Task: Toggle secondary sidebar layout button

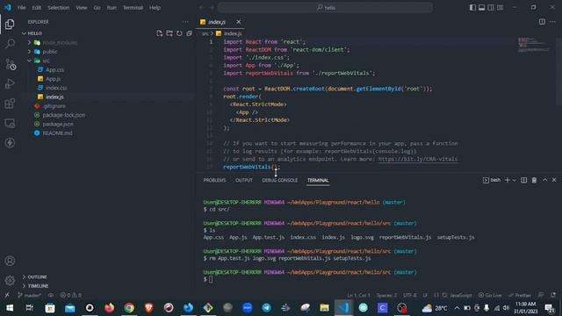Action: click(491, 8)
